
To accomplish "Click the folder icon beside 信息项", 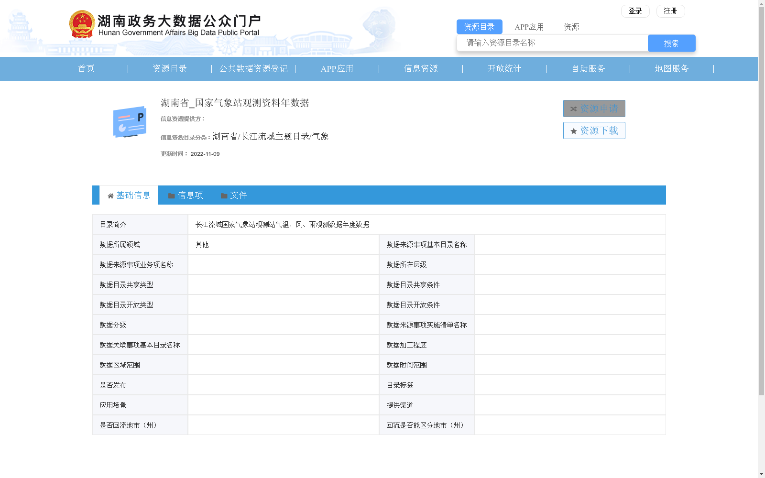I will click(x=171, y=195).
